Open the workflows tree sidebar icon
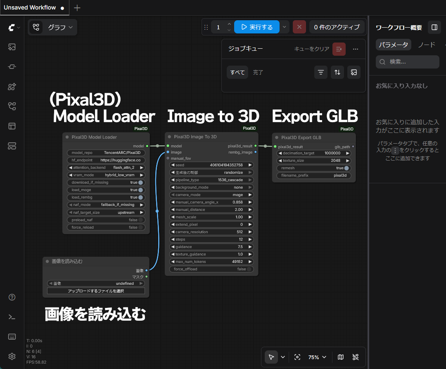This screenshot has height=369, width=446. click(x=12, y=106)
